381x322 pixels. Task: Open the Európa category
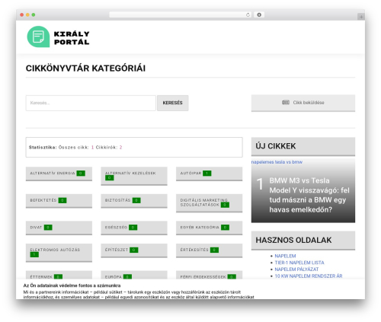point(134,275)
